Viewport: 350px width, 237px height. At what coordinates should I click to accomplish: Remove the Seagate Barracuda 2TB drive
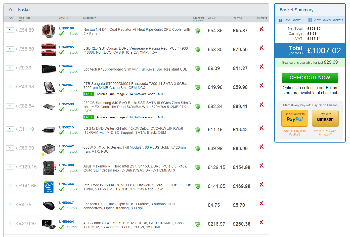[261, 86]
